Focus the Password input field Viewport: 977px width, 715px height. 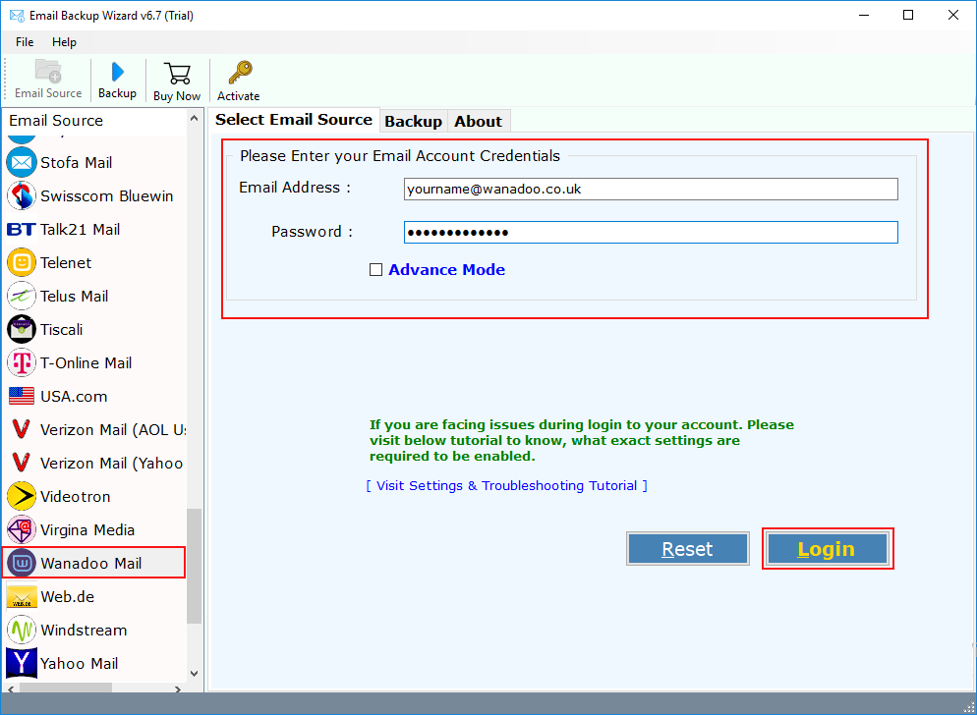tap(651, 233)
